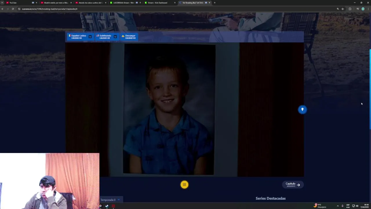The height and width of the screenshot is (209, 371).
Task: Show hidden system tray icons
Action: [338, 206]
